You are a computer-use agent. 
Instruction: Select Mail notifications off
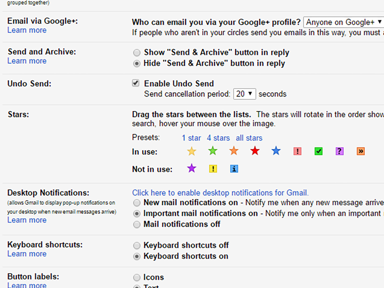coord(137,225)
